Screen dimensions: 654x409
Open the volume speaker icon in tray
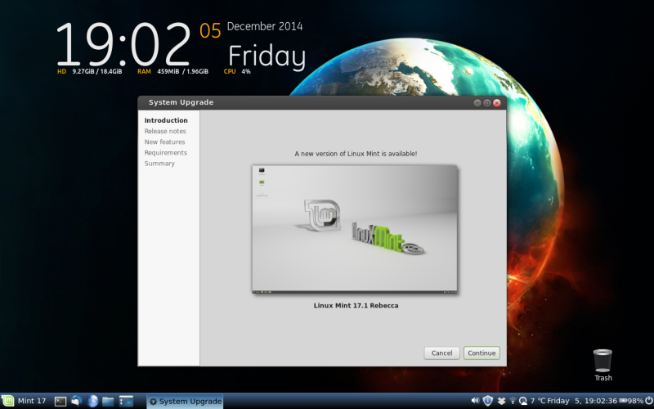475,401
